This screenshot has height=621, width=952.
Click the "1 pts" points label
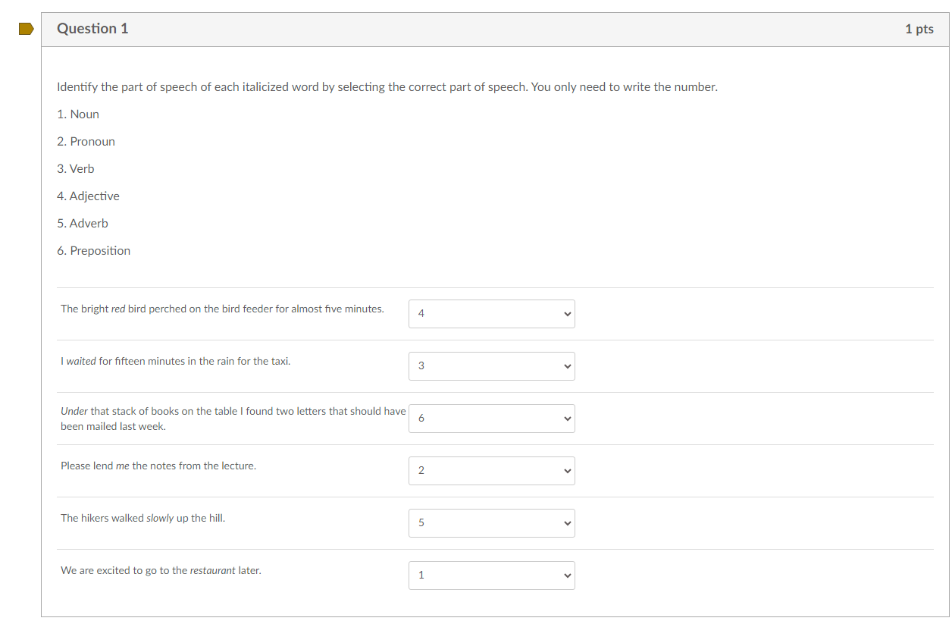click(919, 30)
